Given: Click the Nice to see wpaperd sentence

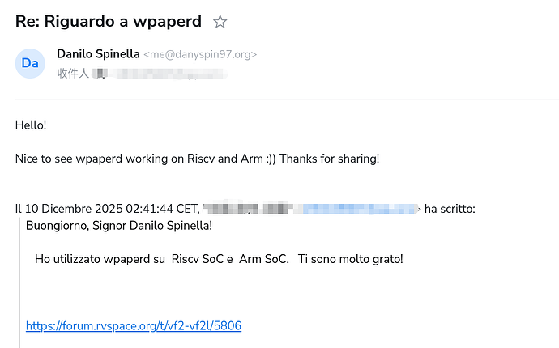Looking at the screenshot, I should pos(122,159).
